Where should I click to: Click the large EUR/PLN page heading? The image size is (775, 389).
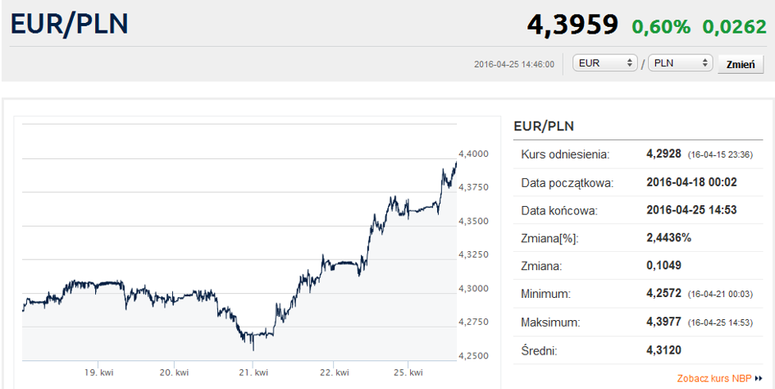(x=70, y=24)
